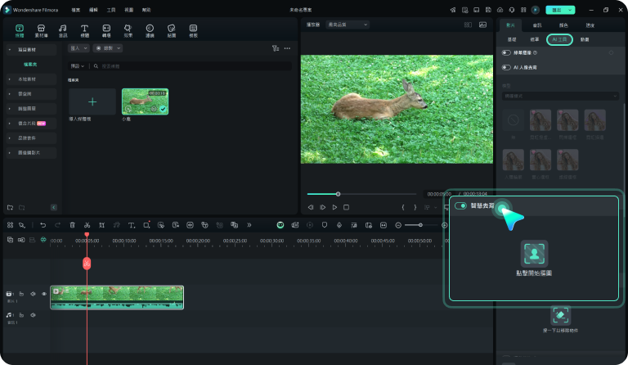Click the microphone voiceover icon in timeline toolbar
This screenshot has width=628, height=365.
click(339, 225)
